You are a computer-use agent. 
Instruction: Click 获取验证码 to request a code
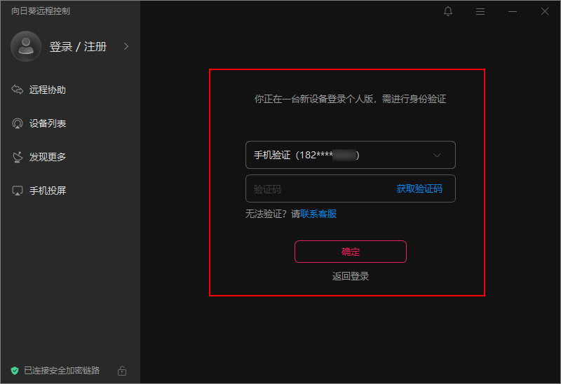(x=419, y=189)
